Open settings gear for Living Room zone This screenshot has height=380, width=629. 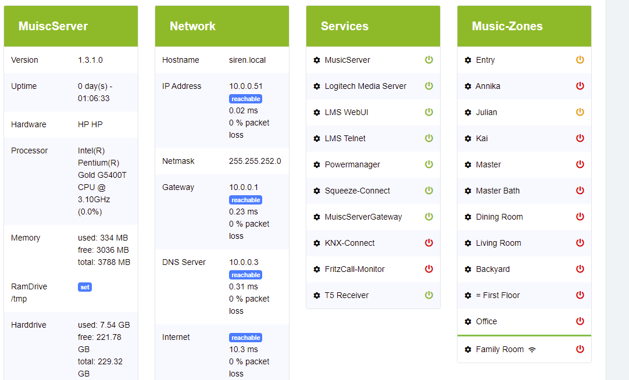tap(468, 243)
